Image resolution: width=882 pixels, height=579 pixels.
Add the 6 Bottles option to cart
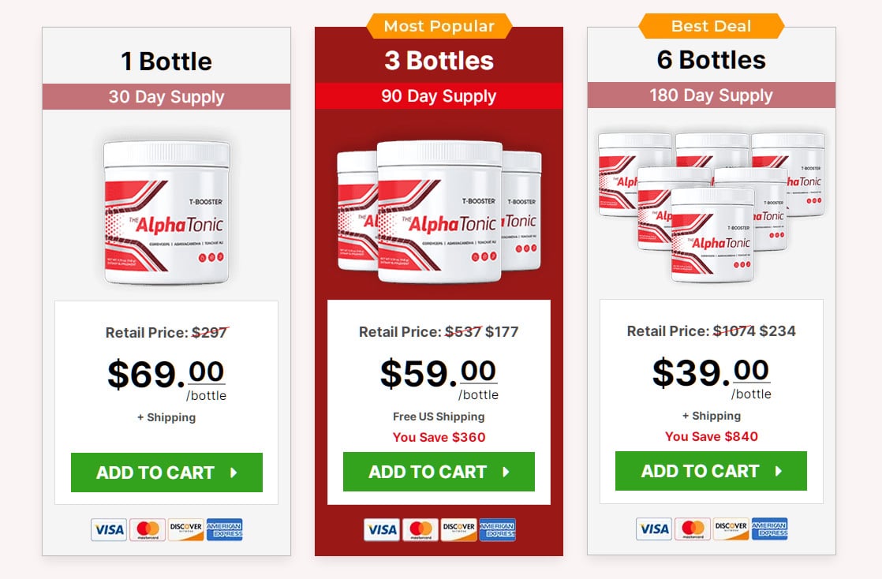711,470
